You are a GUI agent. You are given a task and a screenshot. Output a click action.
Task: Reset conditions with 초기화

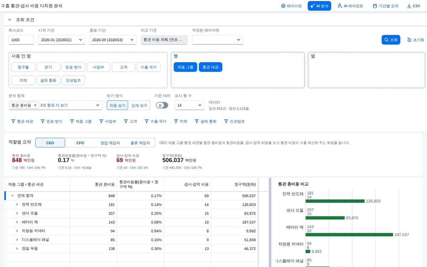pyautogui.click(x=416, y=40)
